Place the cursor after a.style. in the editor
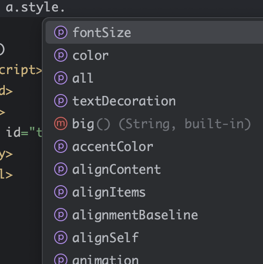The image size is (263, 264). (66, 8)
